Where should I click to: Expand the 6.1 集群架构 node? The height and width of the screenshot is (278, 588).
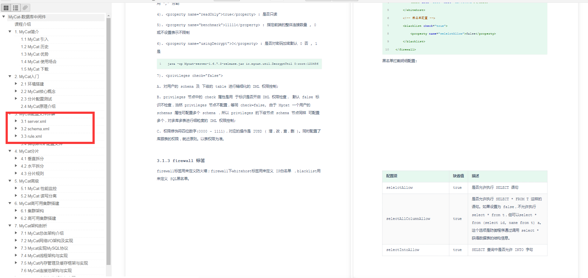(16, 211)
